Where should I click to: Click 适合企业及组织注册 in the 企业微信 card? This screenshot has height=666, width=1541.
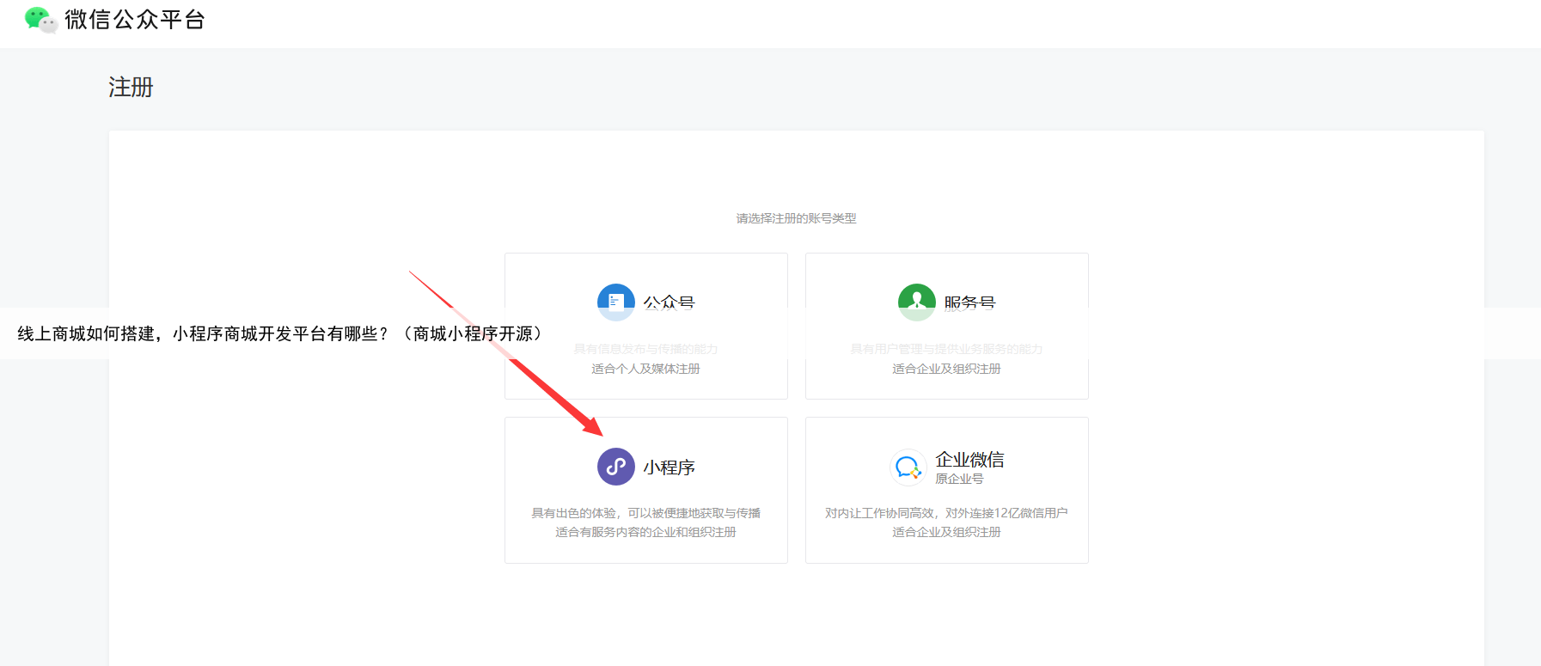tap(946, 532)
